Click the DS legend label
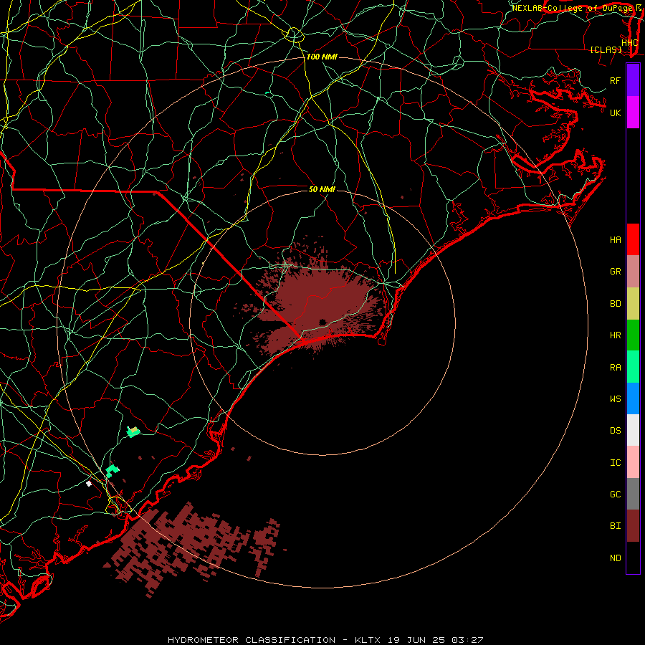 pyautogui.click(x=615, y=431)
